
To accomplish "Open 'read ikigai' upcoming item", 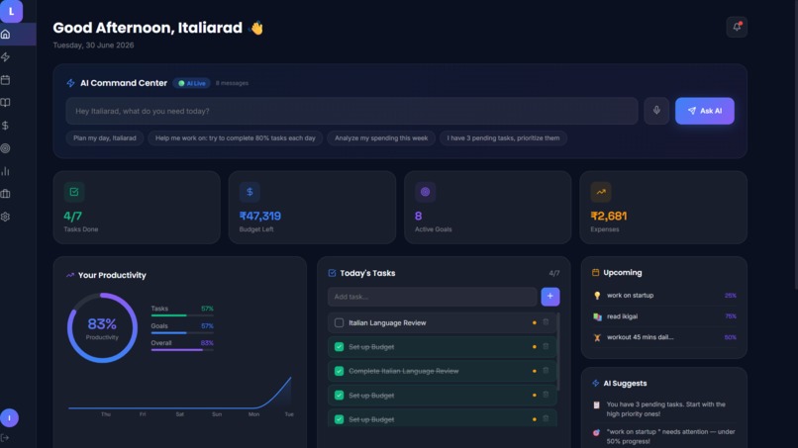I will 664,316.
